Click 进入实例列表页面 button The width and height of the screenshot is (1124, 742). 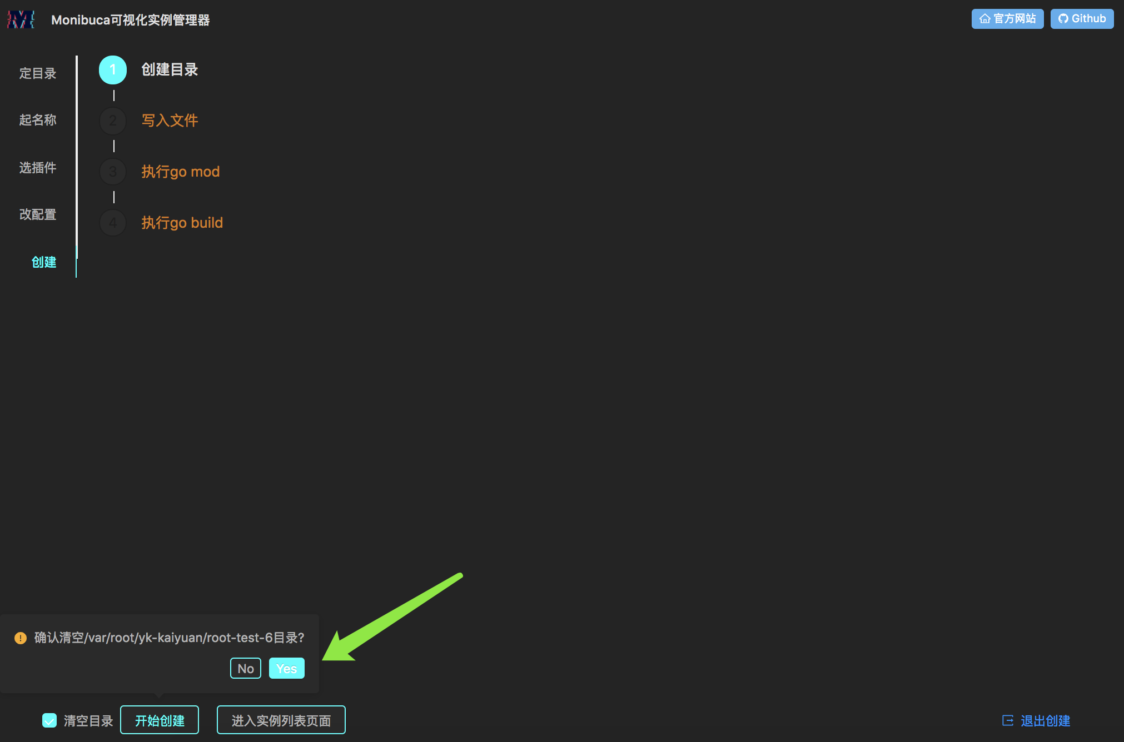click(x=281, y=720)
